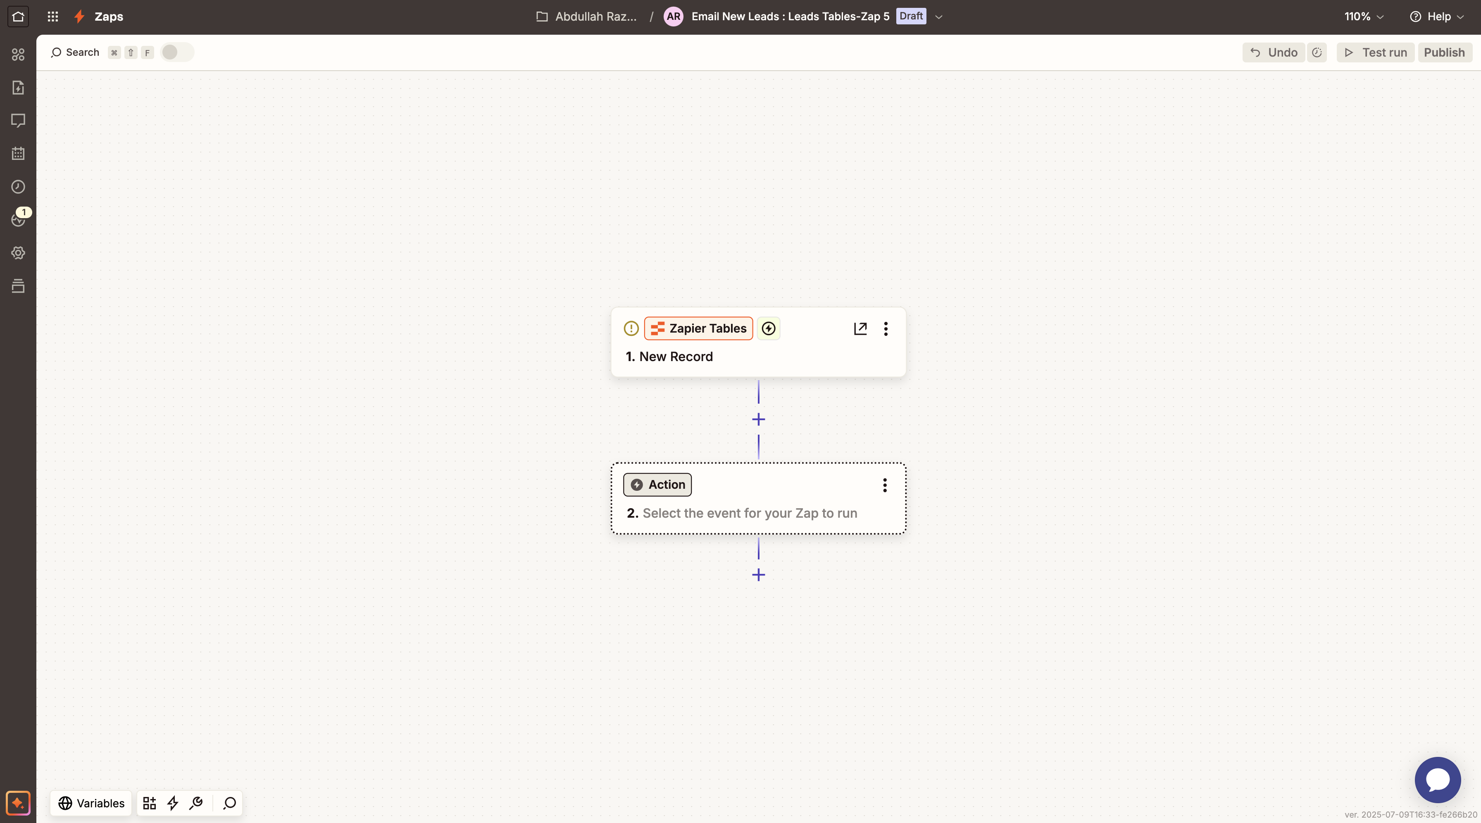The image size is (1481, 823).
Task: Open Zapier Tables in new tab icon
Action: [x=860, y=328]
